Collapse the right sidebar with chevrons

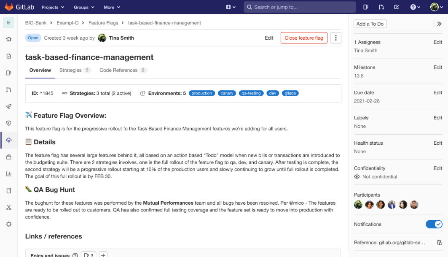click(x=439, y=24)
